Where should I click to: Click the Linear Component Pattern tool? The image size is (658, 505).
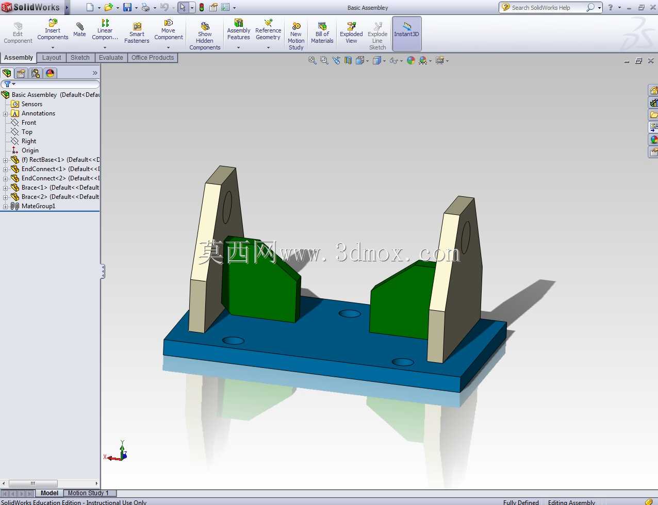point(105,30)
